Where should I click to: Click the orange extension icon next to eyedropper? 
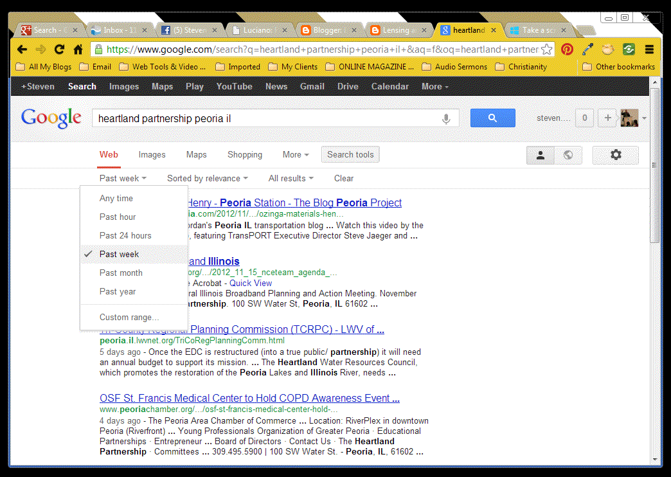click(607, 50)
